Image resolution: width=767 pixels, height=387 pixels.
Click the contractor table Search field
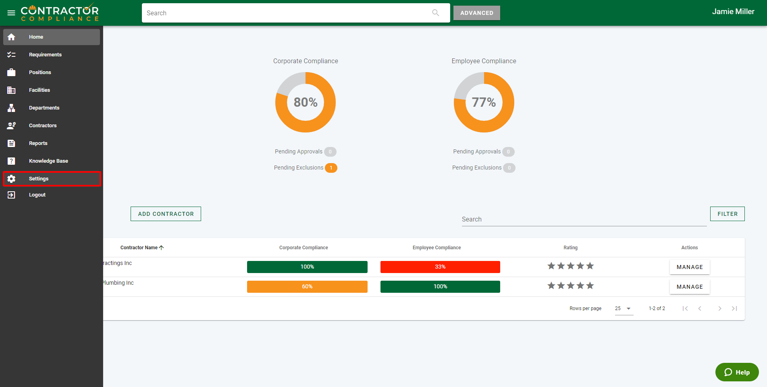coord(584,219)
